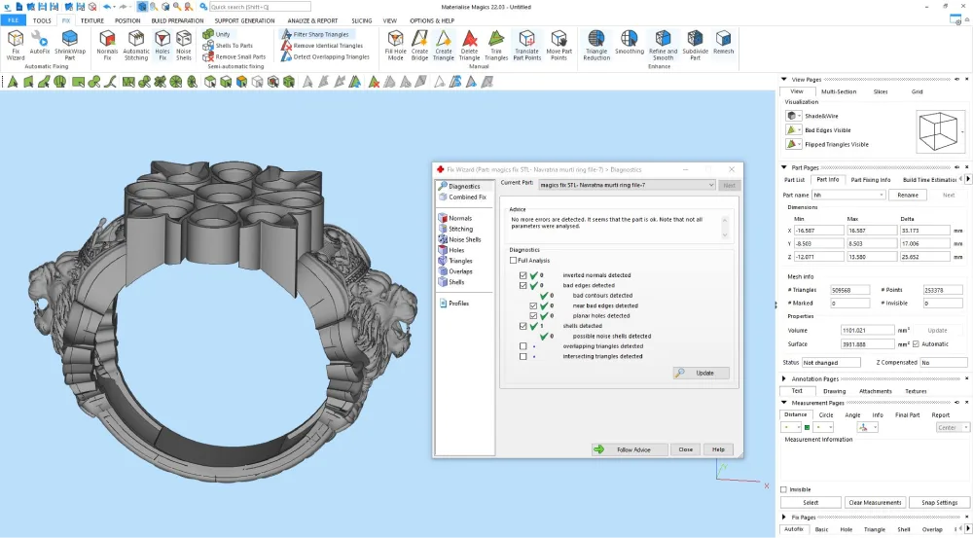Click the Subdivide Part tool
The height and width of the screenshot is (538, 973).
tap(695, 46)
